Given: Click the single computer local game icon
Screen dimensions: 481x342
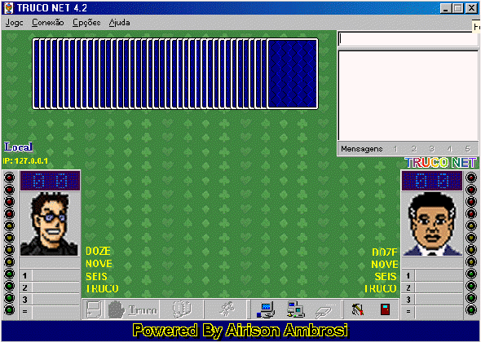Looking at the screenshot, I should pos(266,309).
